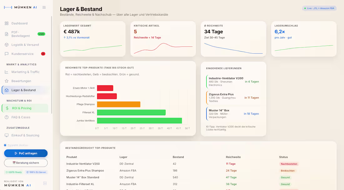Click the Live JTL + Amazon FBA status pill
This screenshot has height=190, width=344.
point(319,8)
